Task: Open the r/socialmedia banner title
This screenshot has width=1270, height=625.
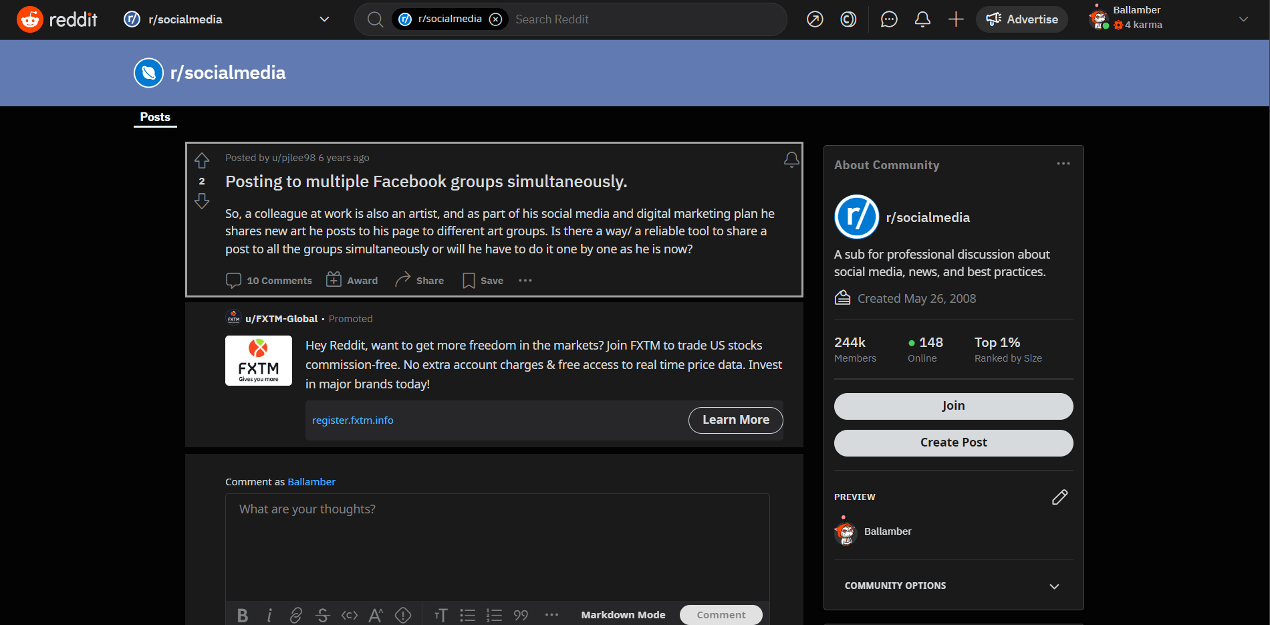Action: coord(228,73)
